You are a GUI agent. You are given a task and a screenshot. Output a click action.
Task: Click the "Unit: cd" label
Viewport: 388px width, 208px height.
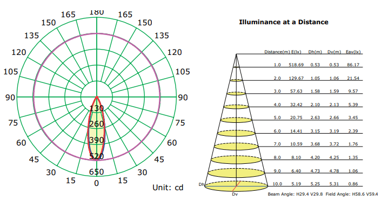[168, 188]
